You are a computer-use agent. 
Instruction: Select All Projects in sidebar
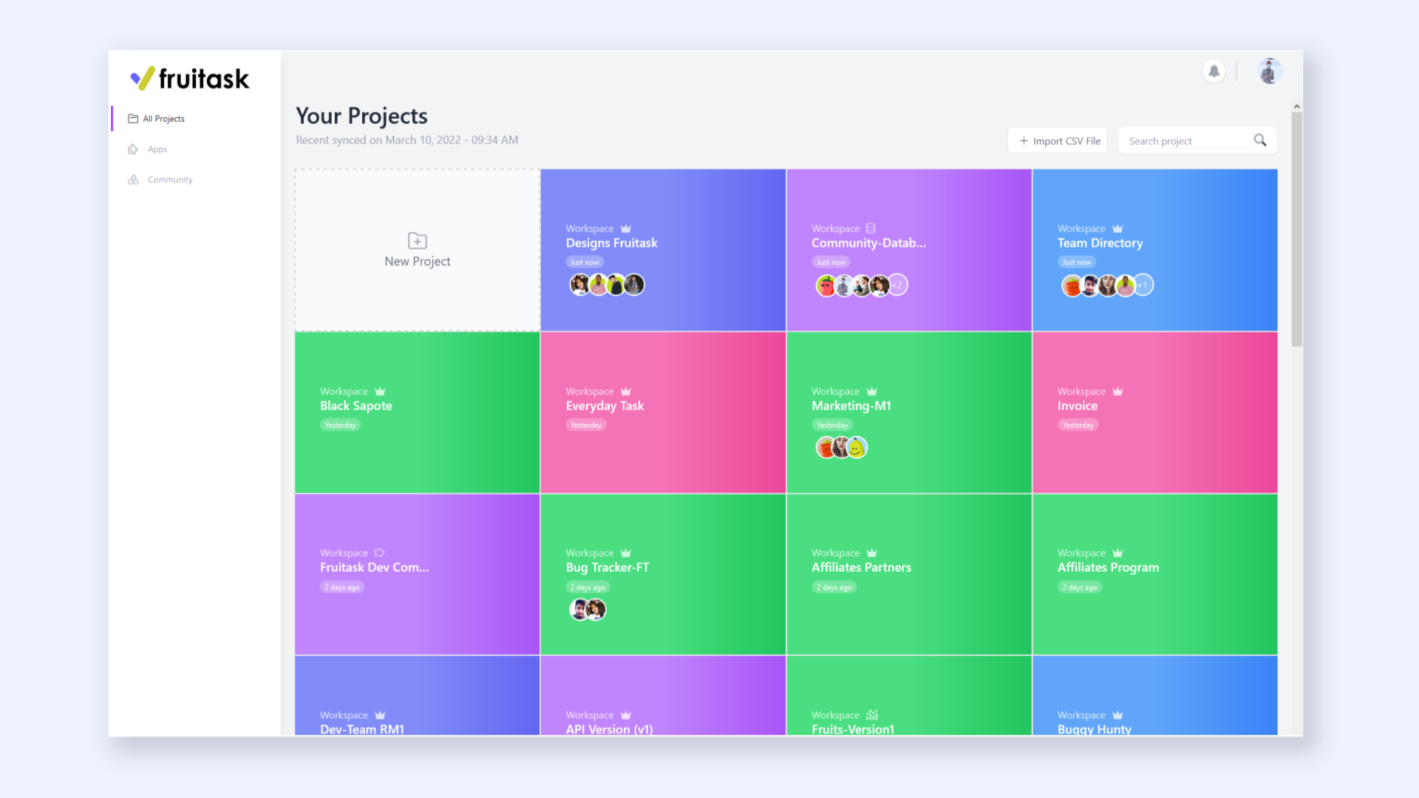click(163, 119)
